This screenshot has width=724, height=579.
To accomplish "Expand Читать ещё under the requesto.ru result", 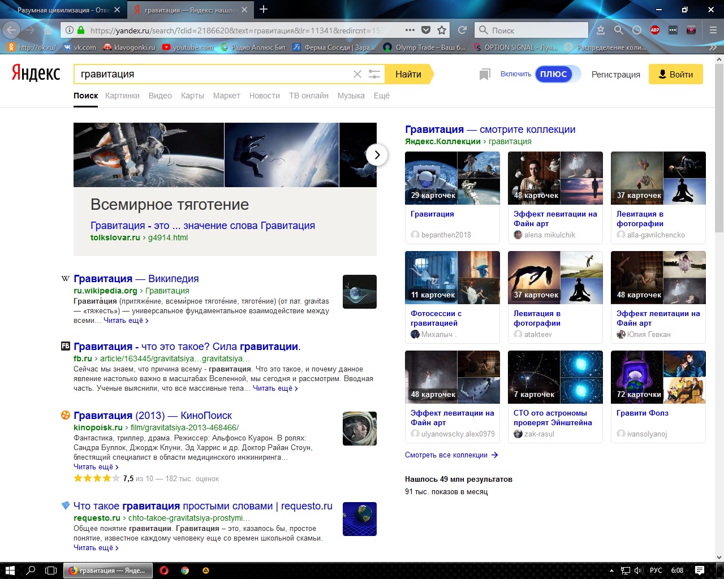I will tap(96, 548).
